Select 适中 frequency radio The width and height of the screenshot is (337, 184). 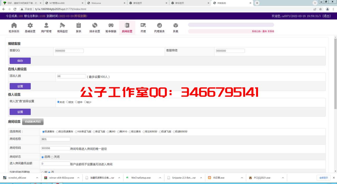point(76,102)
